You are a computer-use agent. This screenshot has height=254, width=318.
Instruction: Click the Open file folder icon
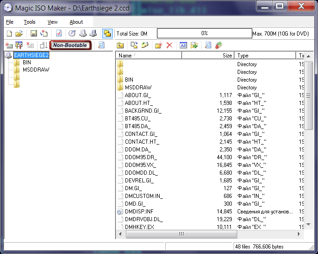click(x=19, y=33)
